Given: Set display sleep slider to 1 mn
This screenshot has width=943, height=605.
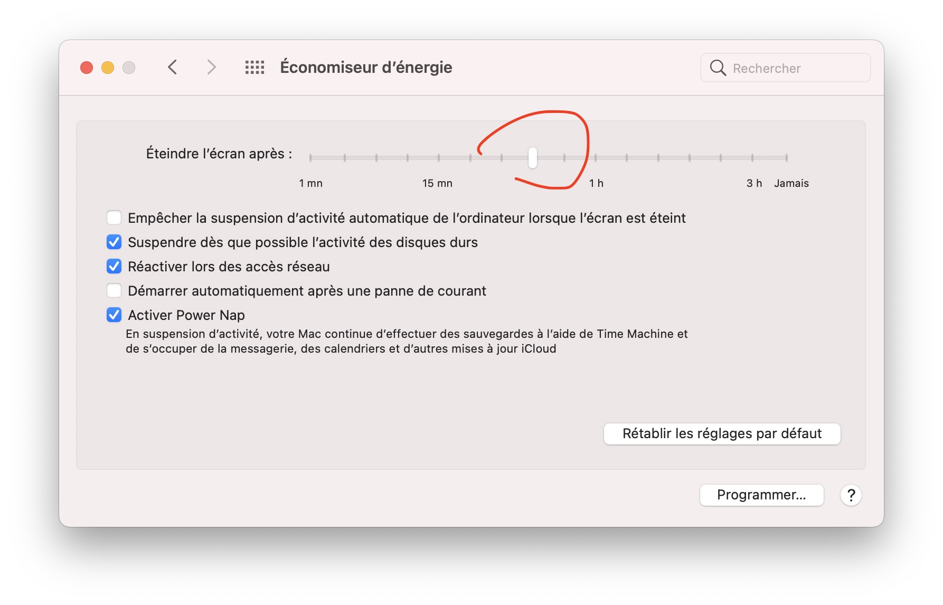Looking at the screenshot, I should [x=310, y=157].
